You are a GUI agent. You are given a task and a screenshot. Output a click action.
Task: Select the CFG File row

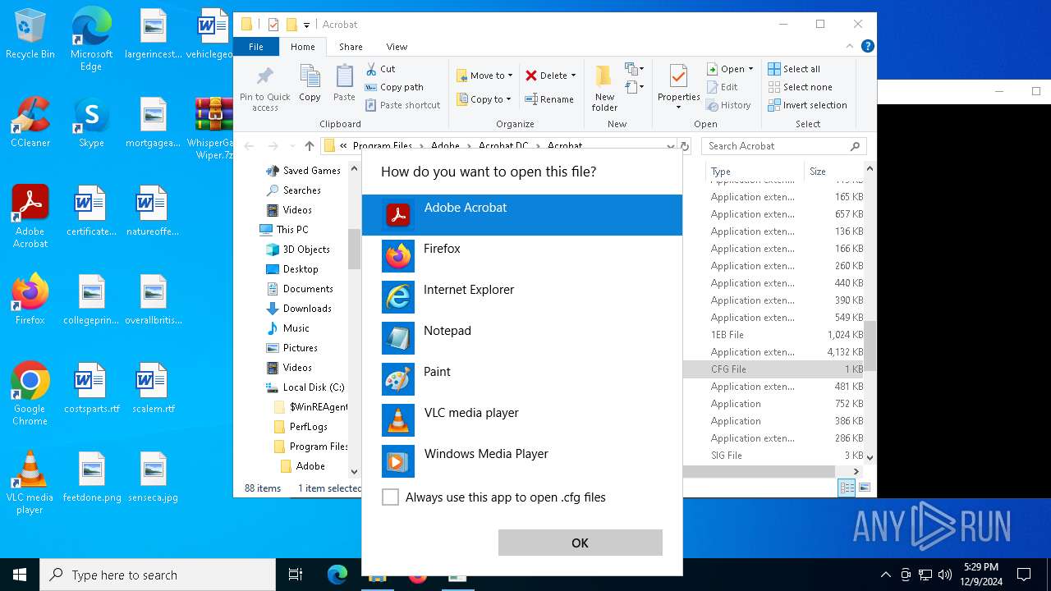click(x=774, y=369)
